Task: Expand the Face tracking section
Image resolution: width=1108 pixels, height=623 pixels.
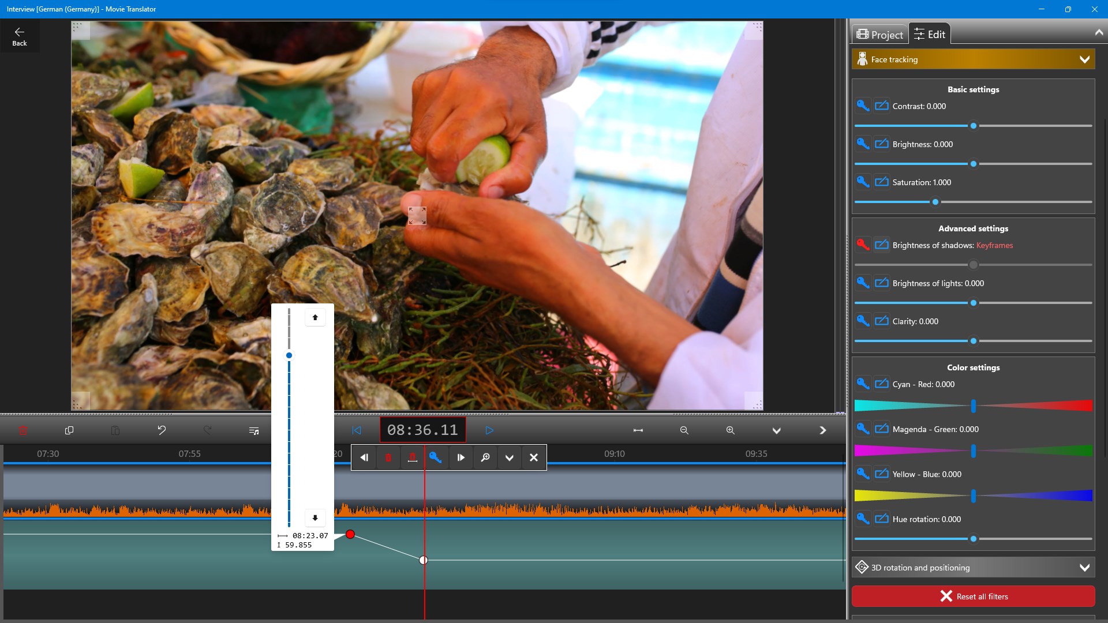Action: click(1084, 59)
